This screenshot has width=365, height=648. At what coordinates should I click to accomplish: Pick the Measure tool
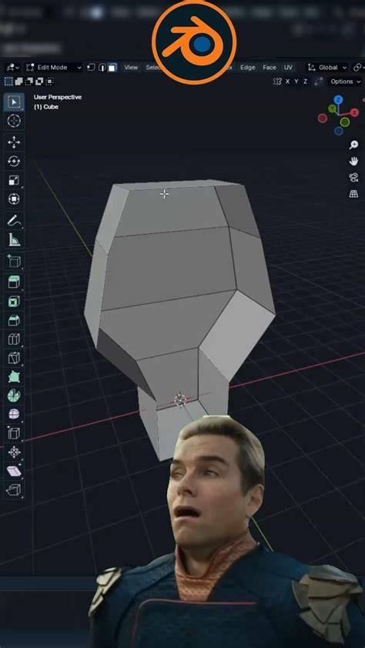pos(14,239)
